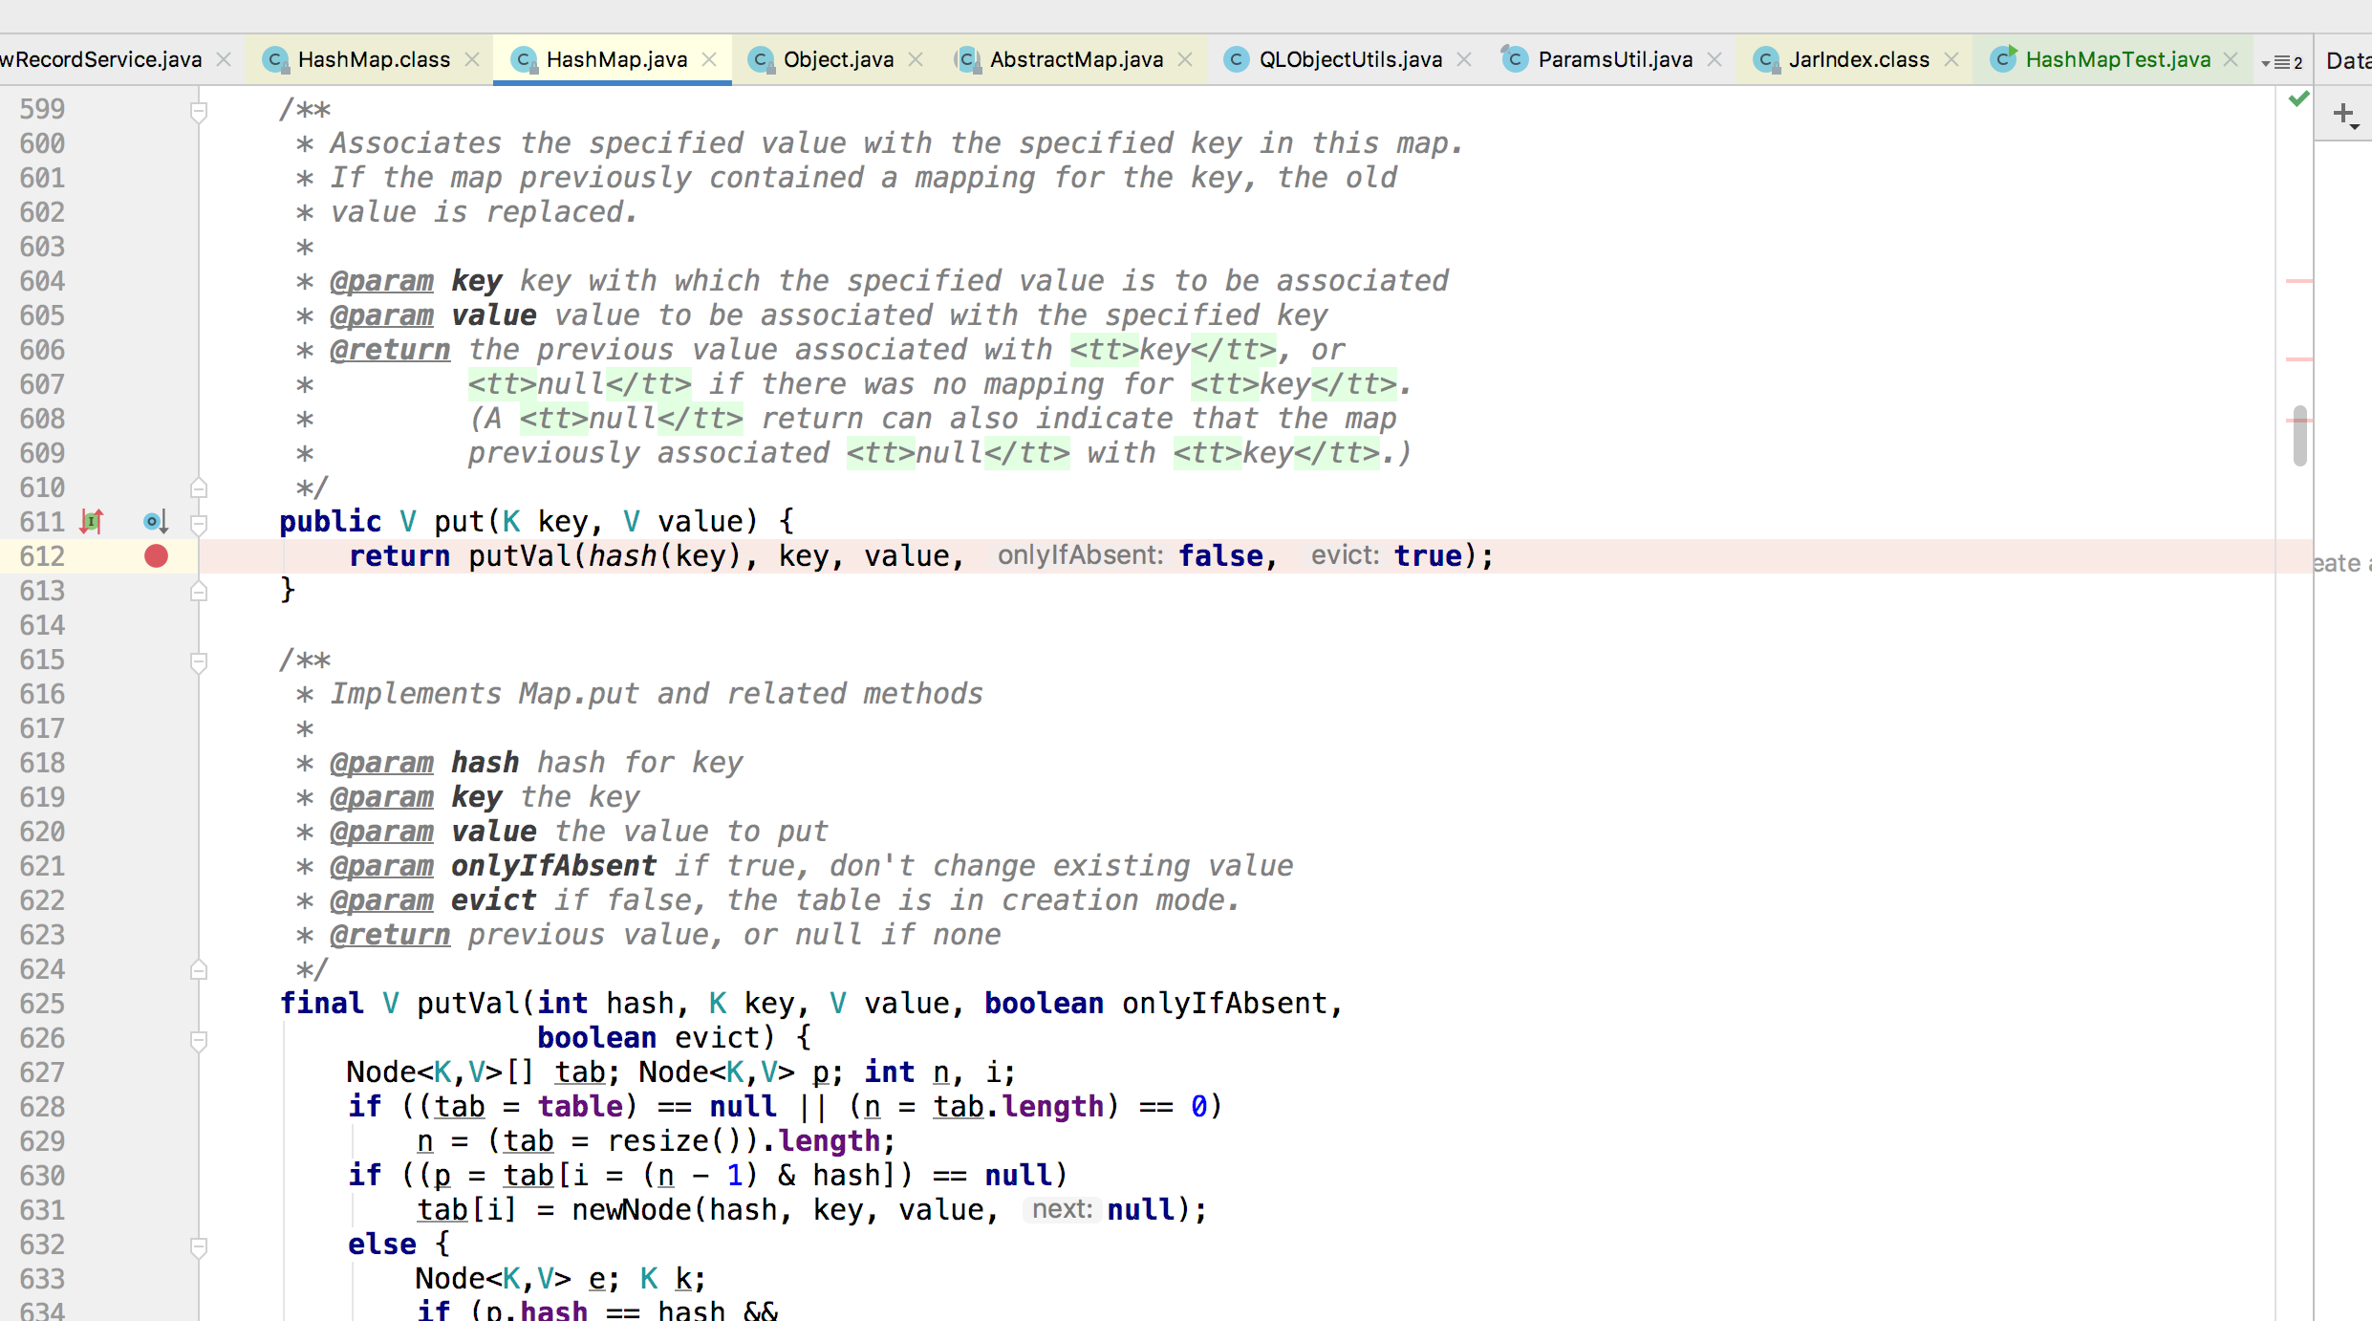The image size is (2372, 1321).
Task: Click the JarIndex.class tab icon
Action: (1766, 60)
